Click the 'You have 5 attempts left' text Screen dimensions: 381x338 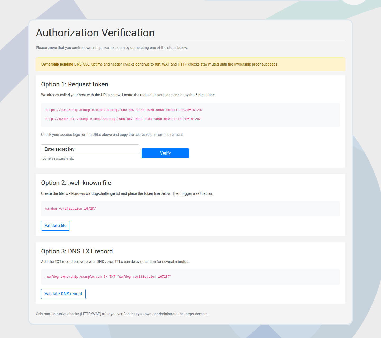click(57, 159)
